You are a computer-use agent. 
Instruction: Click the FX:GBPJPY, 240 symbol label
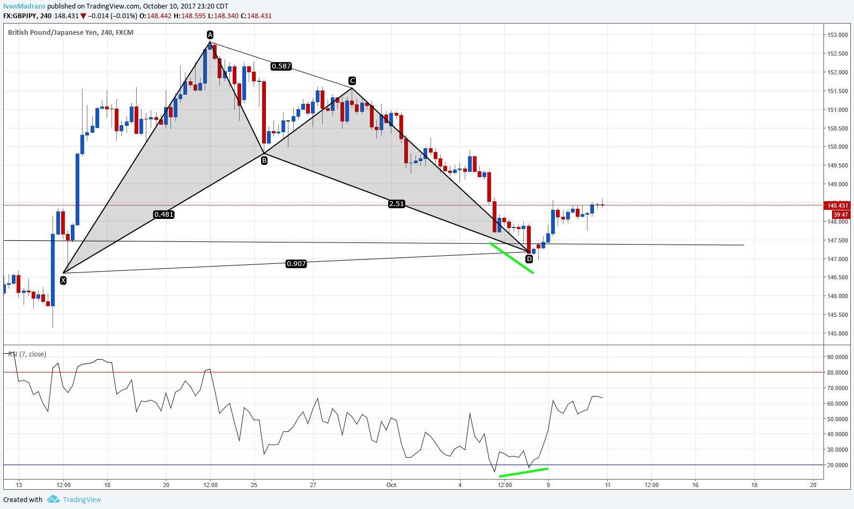coord(27,16)
